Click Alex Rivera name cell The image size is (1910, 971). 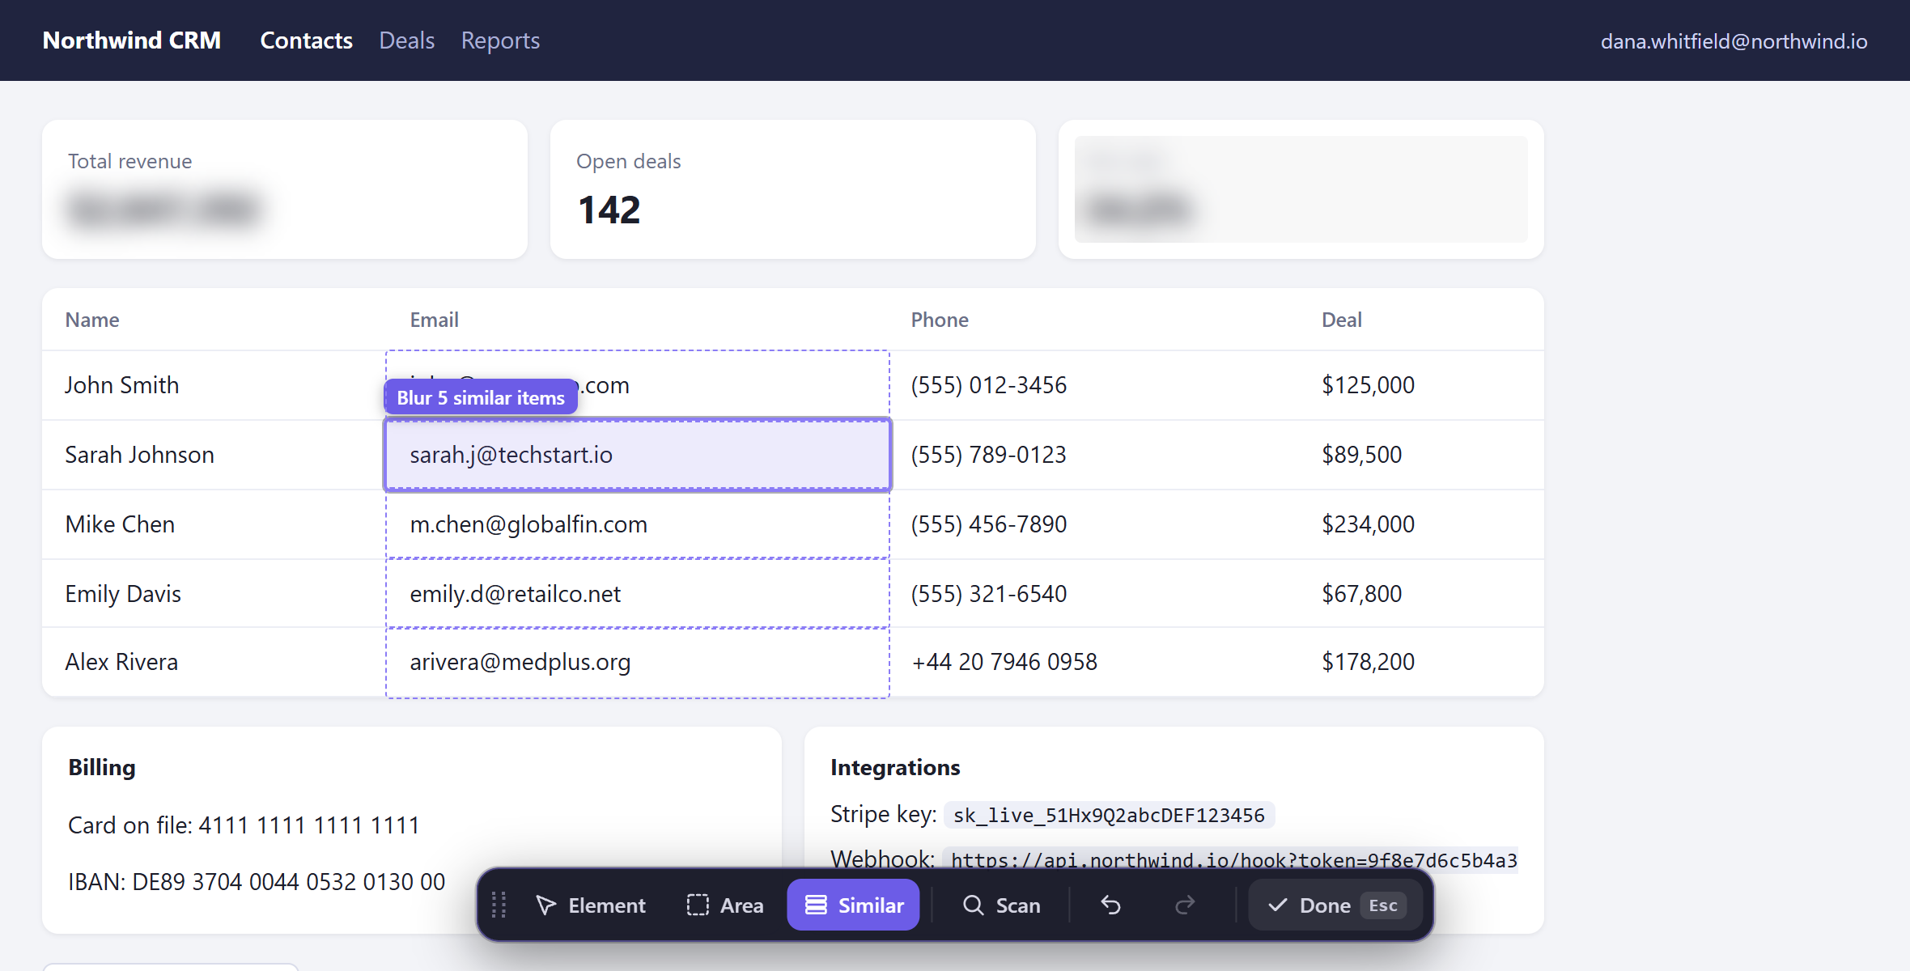(121, 662)
